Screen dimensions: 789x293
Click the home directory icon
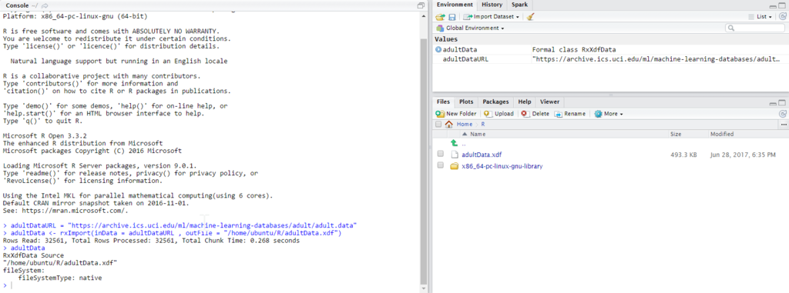pos(449,124)
